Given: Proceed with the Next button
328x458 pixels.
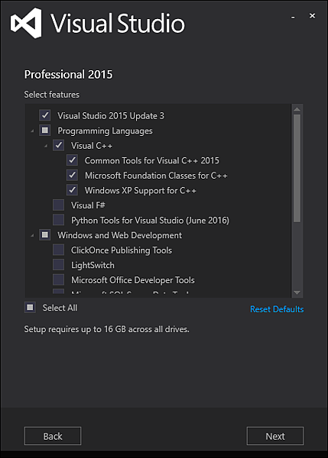Looking at the screenshot, I should coord(275,436).
